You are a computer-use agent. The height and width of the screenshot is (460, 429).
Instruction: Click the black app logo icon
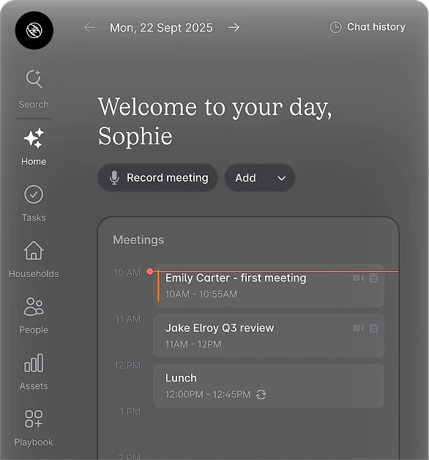click(34, 31)
